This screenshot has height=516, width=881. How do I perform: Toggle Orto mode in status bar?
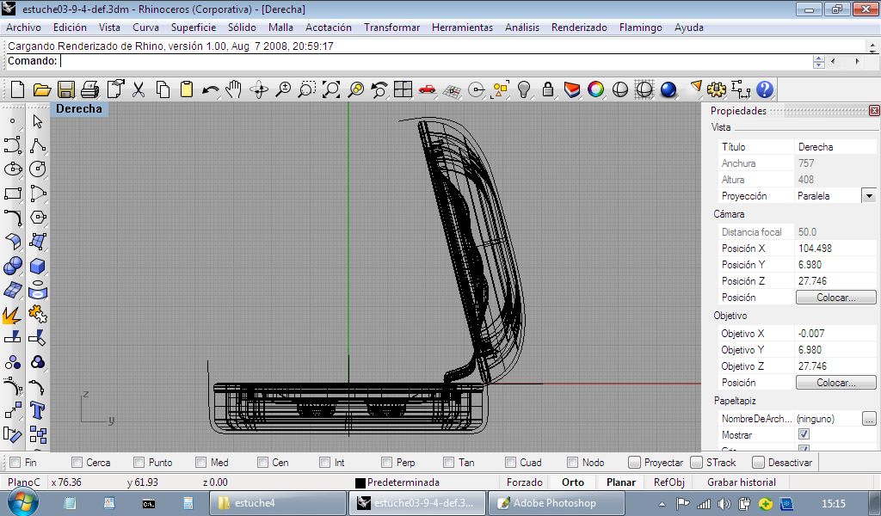572,482
